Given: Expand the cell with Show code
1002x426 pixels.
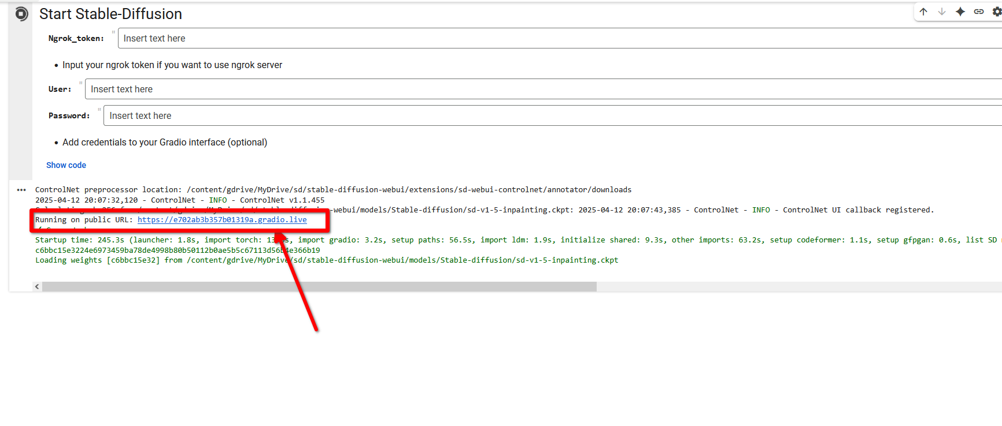Looking at the screenshot, I should click(x=66, y=165).
